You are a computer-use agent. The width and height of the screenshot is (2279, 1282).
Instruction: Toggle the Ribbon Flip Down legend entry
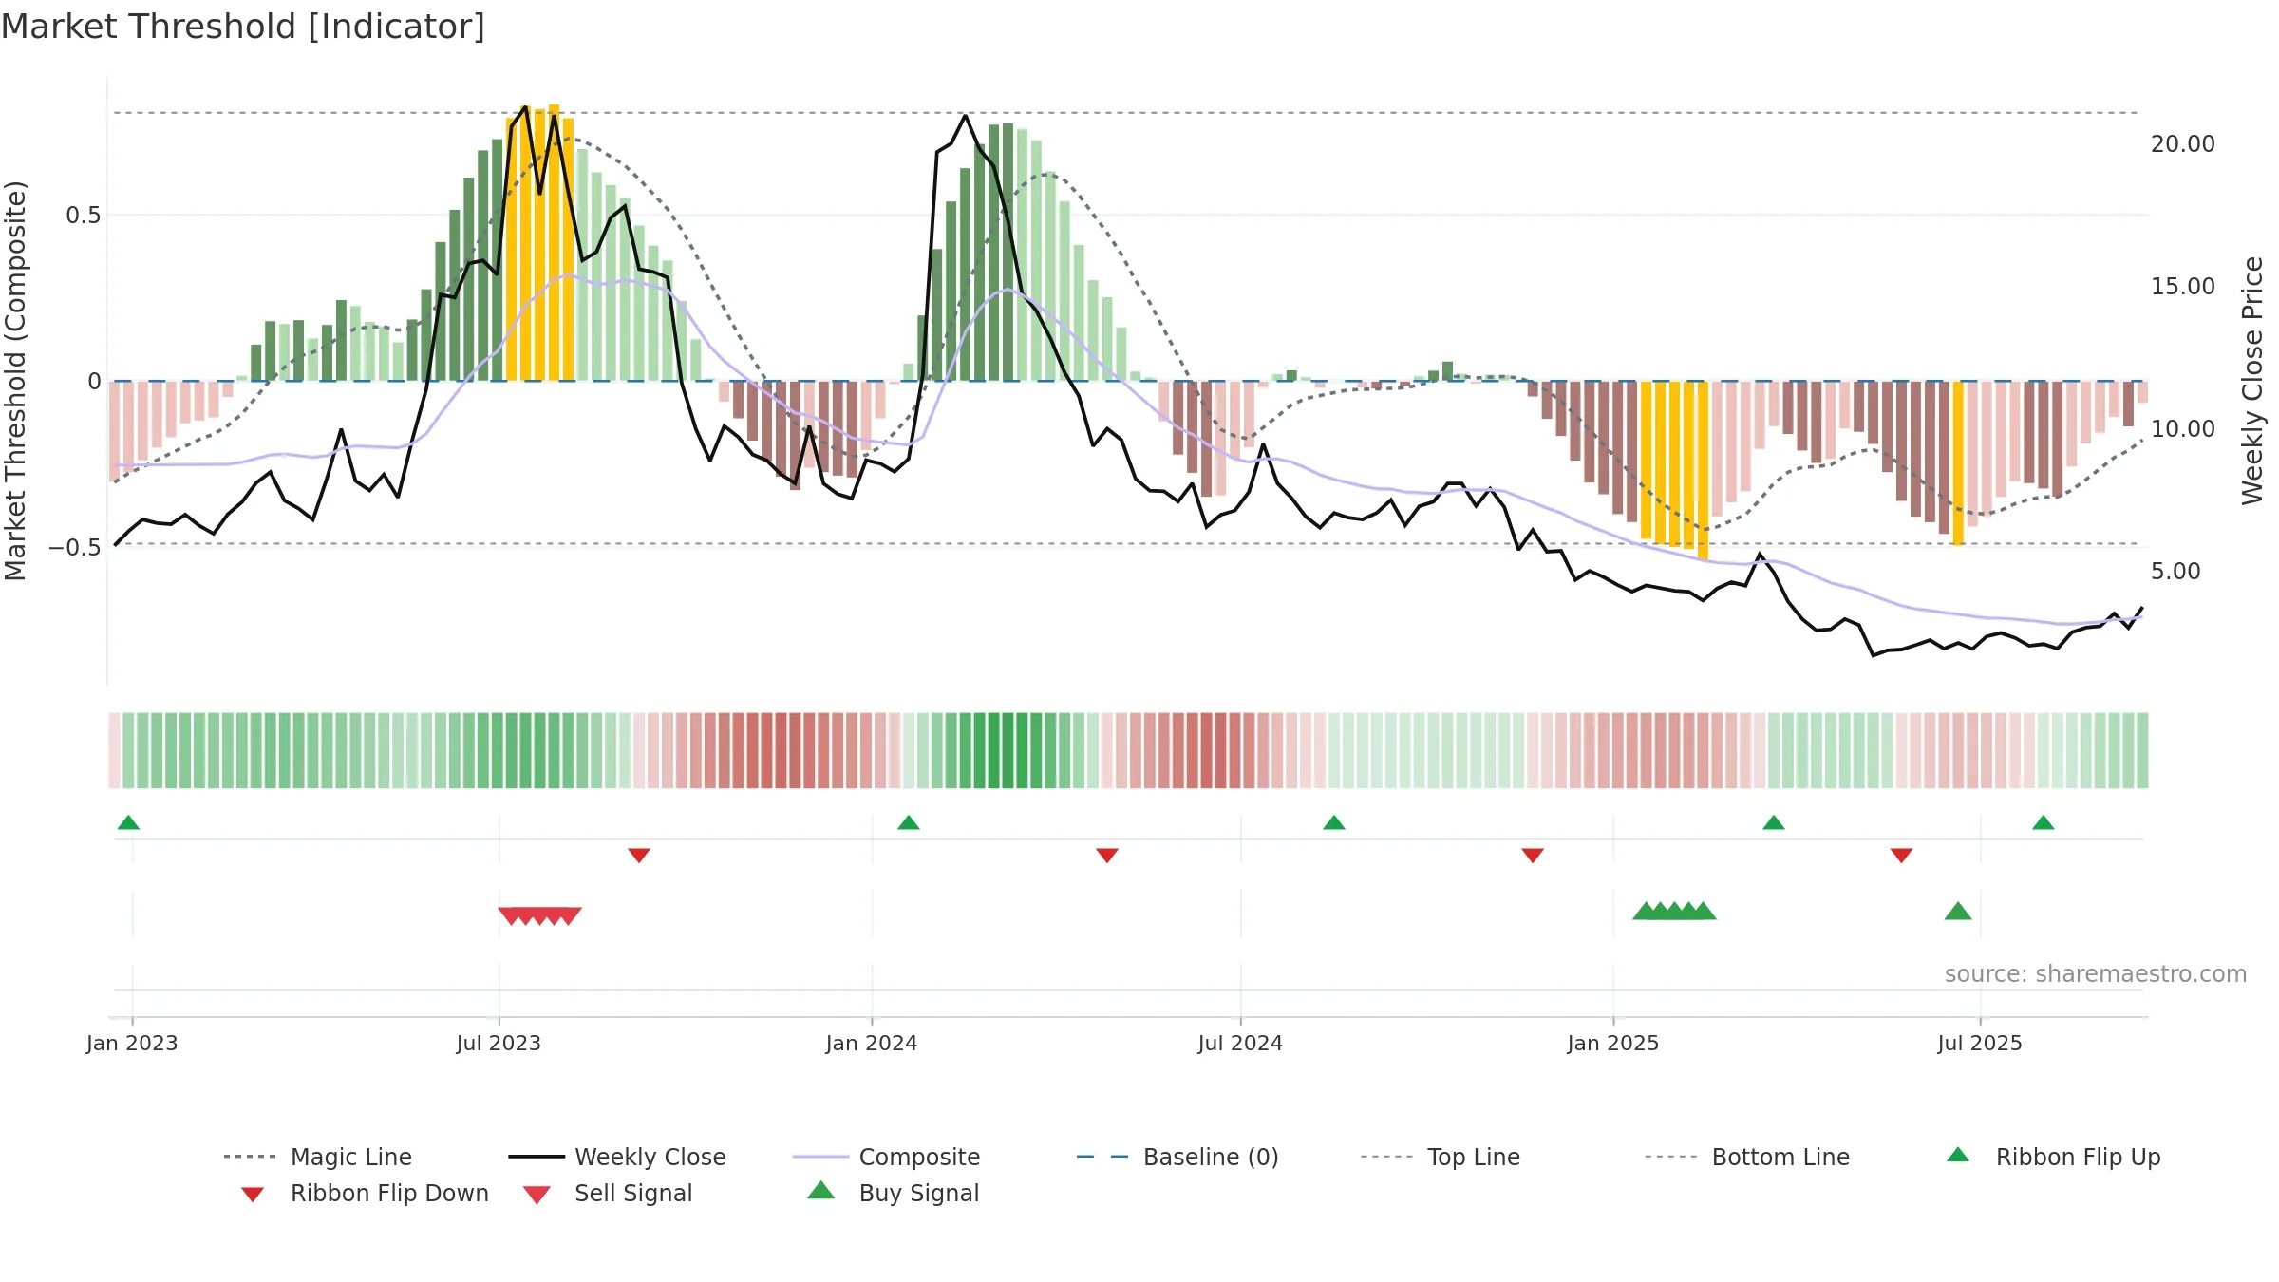tap(363, 1193)
